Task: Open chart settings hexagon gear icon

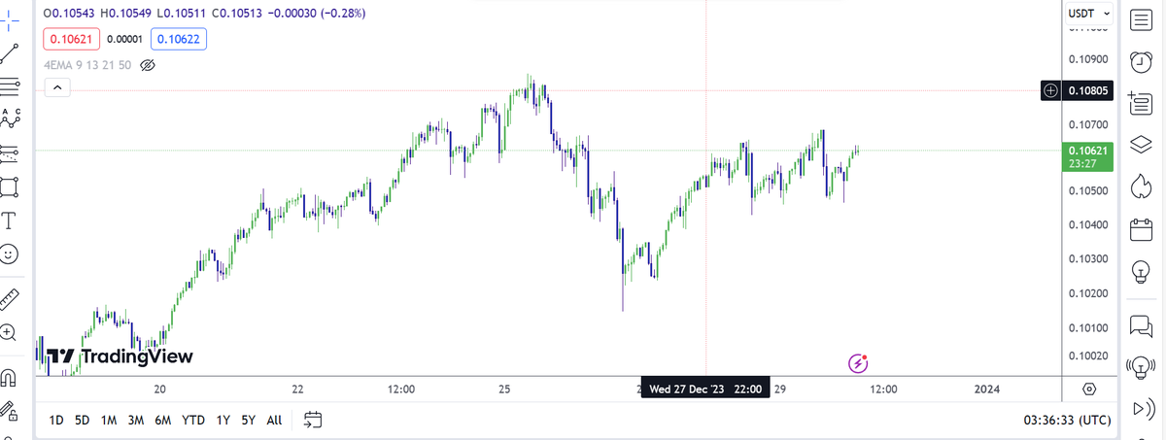Action: (x=1089, y=389)
